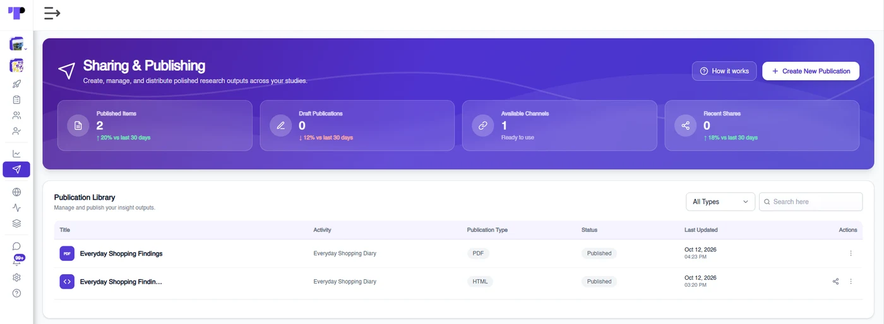Click the PDF publication type badge
The image size is (884, 324).
click(478, 253)
